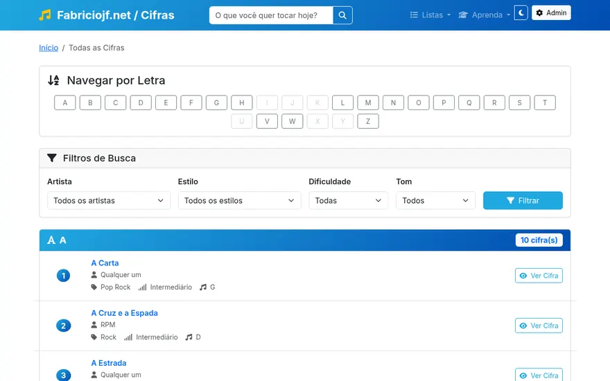Jump to letter L songs
This screenshot has height=381, width=610.
[342, 103]
